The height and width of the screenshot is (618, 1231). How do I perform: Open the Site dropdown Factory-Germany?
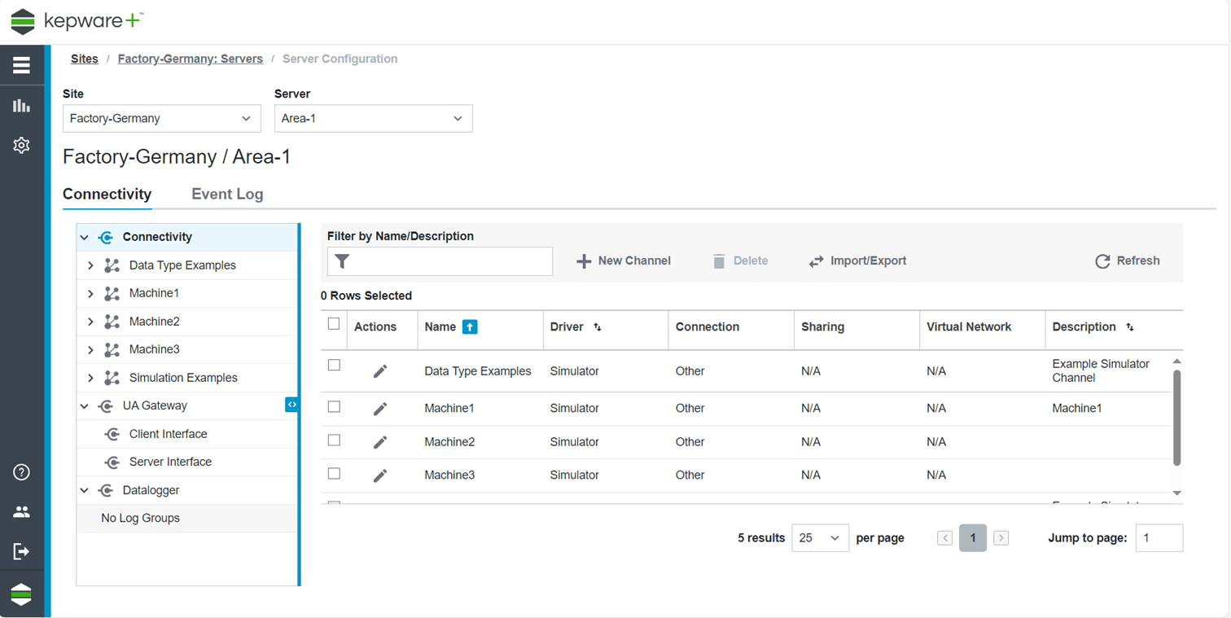pyautogui.click(x=162, y=118)
